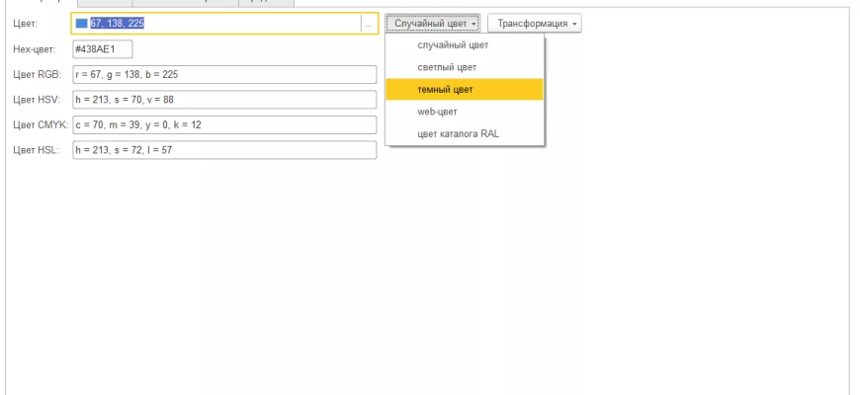Choose светлый цвет menu entry
This screenshot has width=860, height=395.
[447, 67]
